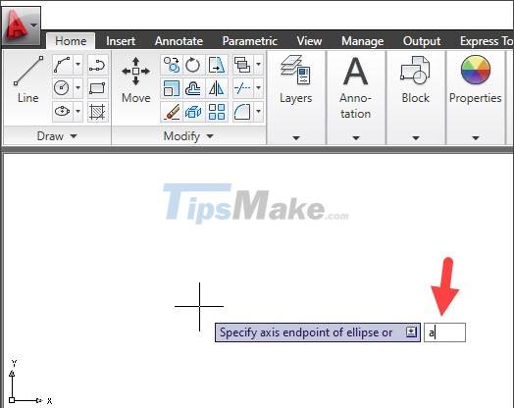Open the Layers panel icon
Image resolution: width=514 pixels, height=408 pixels.
[295, 70]
